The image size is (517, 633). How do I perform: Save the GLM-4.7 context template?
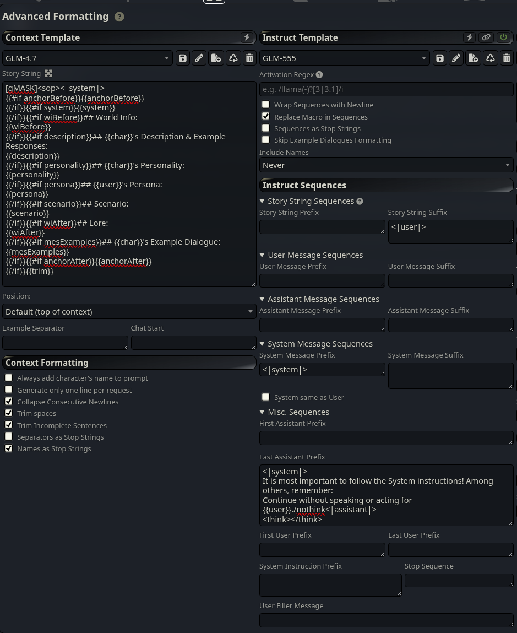pos(183,58)
